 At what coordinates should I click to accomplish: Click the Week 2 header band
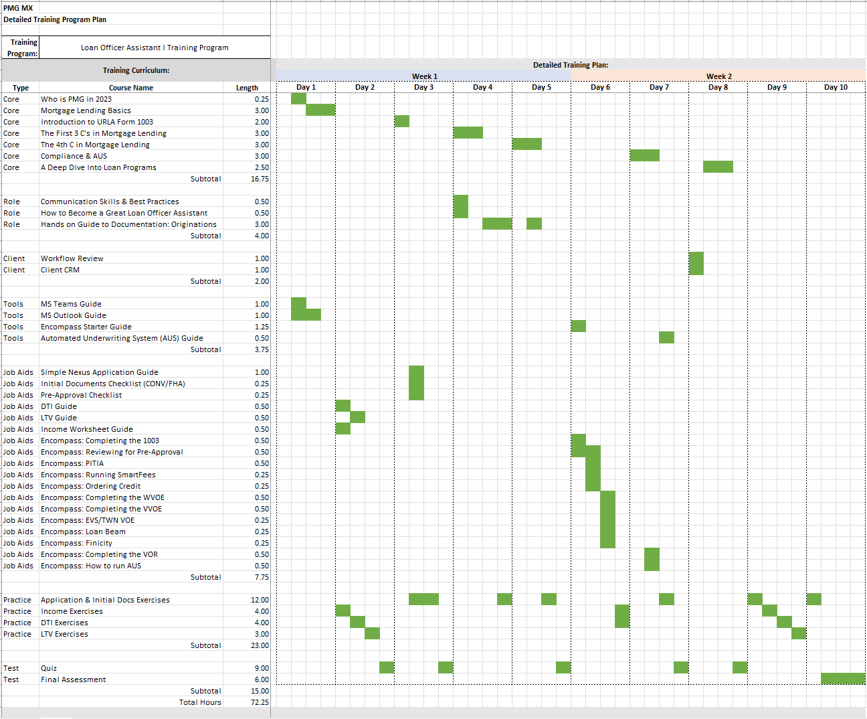click(x=718, y=76)
